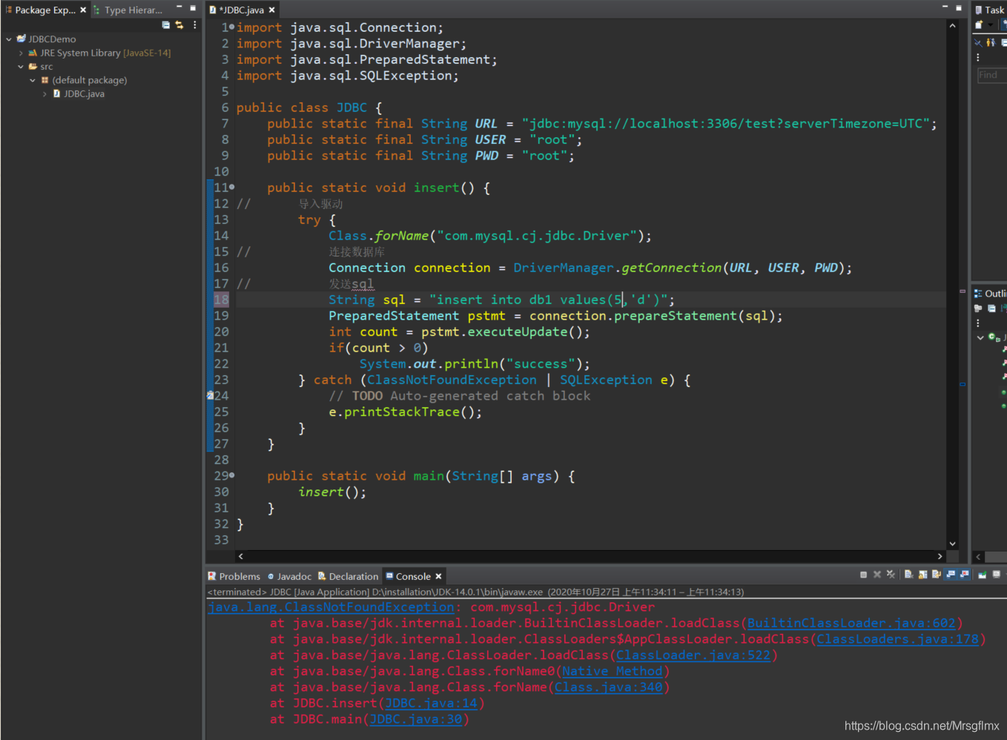The width and height of the screenshot is (1007, 740).
Task: Toggle Link with Editor in Package Explorer
Action: coord(179,24)
